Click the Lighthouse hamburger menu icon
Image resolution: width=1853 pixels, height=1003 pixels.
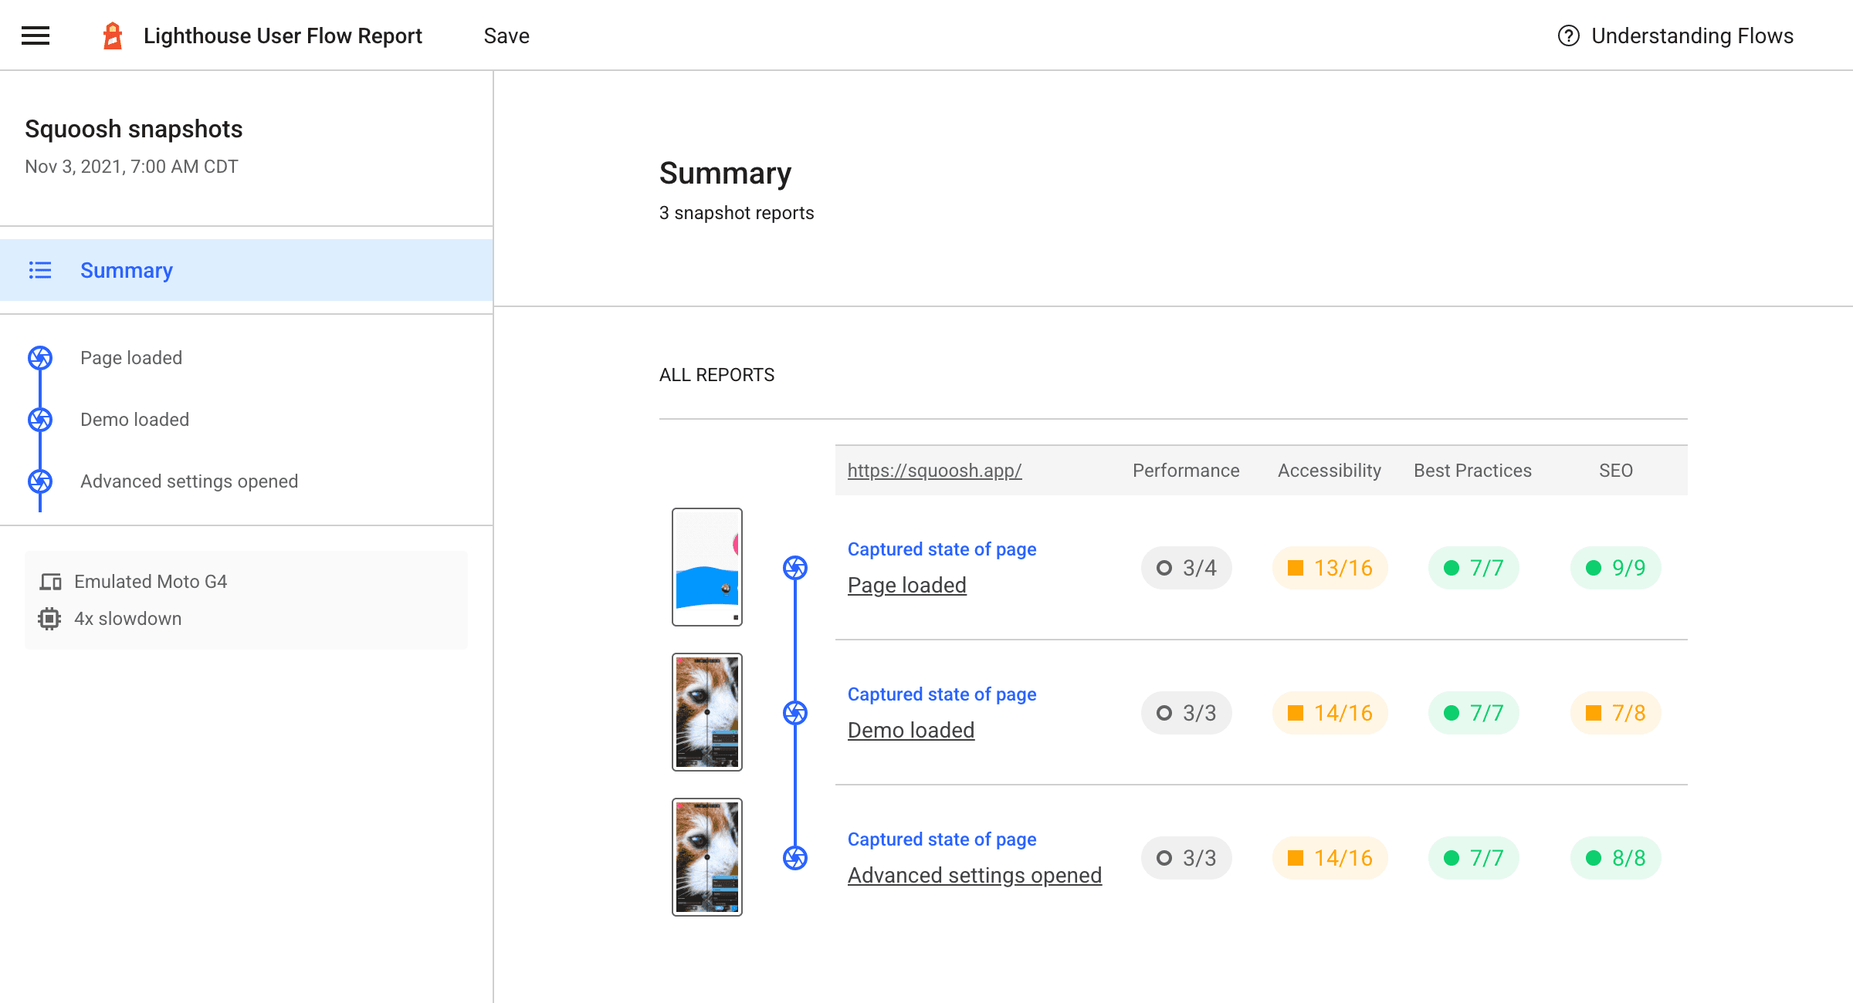coord(35,35)
